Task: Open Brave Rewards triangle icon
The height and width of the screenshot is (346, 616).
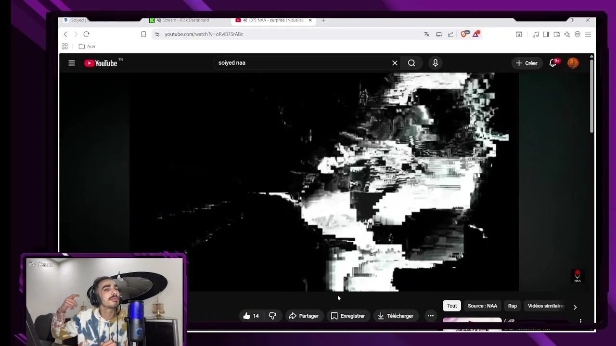Action: point(475,34)
